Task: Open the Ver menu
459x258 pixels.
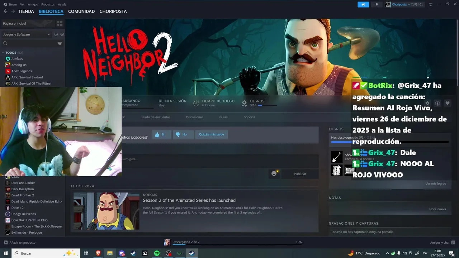Action: click(x=22, y=5)
